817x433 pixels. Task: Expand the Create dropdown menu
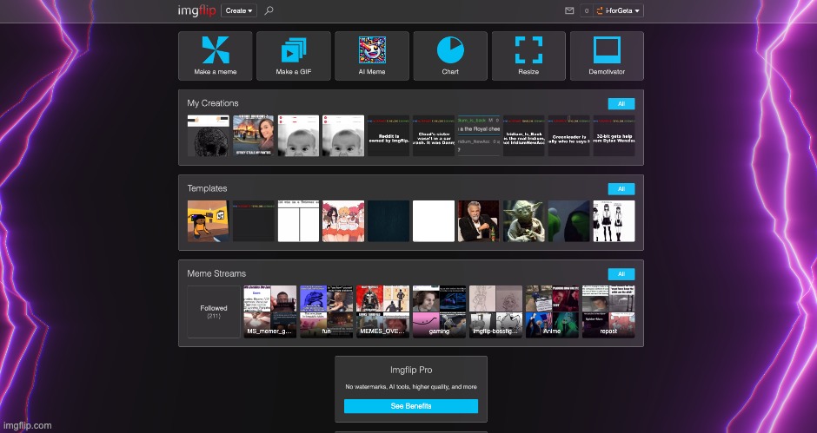[239, 10]
